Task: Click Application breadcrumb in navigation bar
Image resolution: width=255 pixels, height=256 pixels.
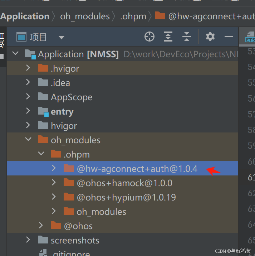Action: (25, 16)
